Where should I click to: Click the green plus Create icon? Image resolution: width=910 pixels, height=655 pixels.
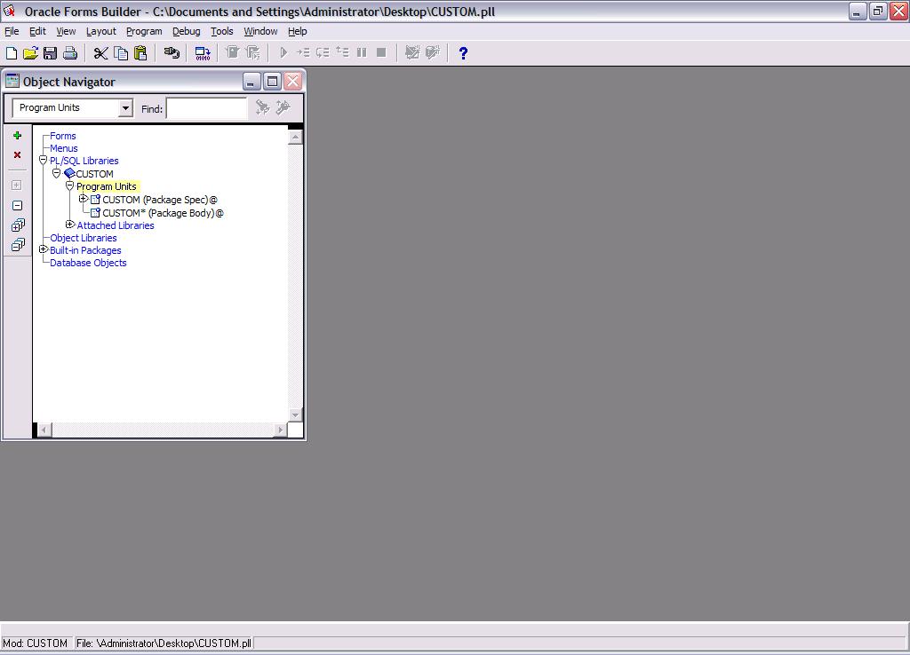pos(18,135)
